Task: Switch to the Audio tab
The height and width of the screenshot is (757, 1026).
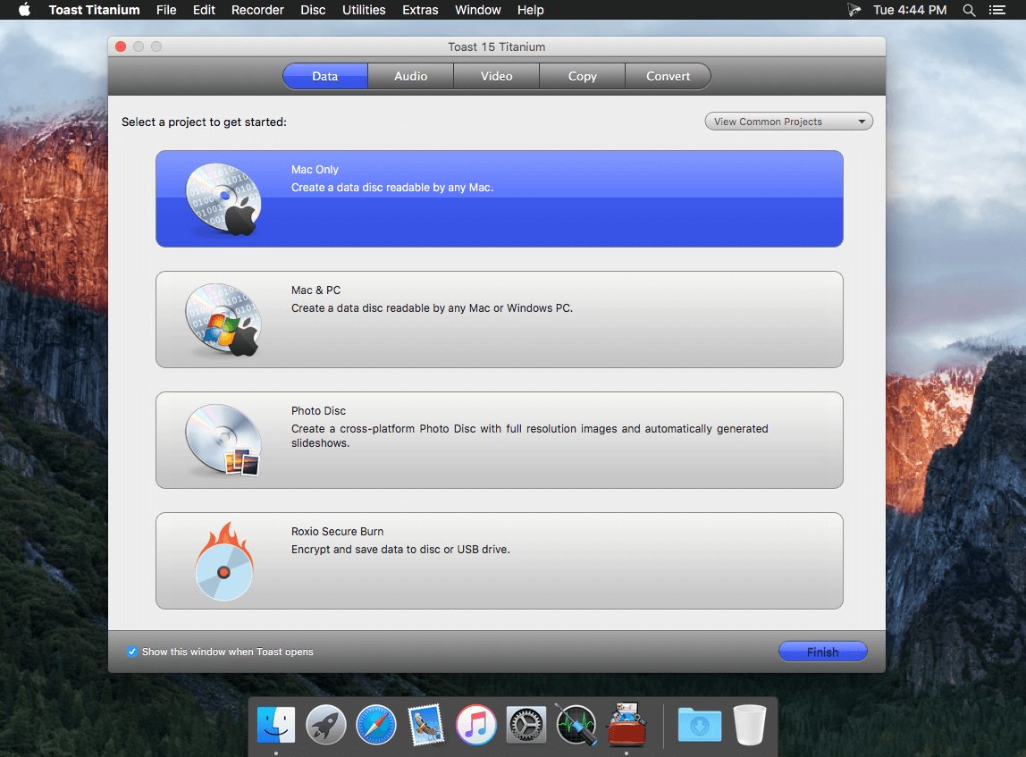Action: (x=411, y=76)
